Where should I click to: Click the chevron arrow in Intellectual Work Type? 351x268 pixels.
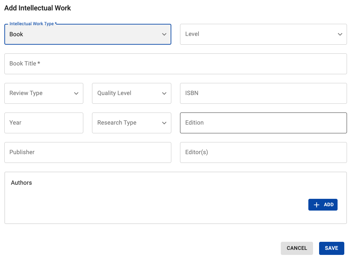pyautogui.click(x=164, y=34)
